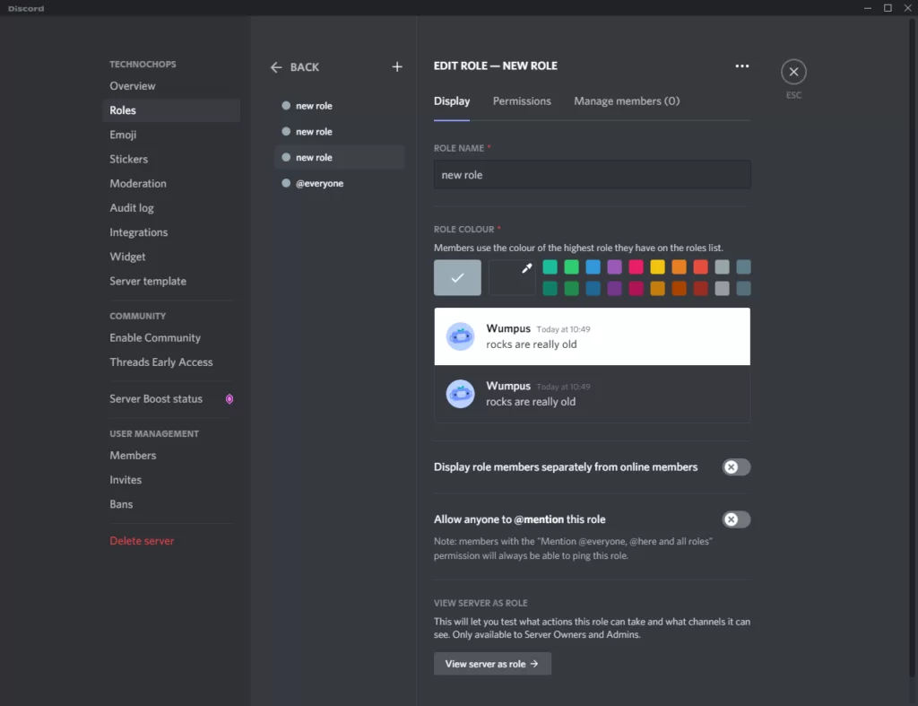Pick the slate blue-grey swatch in top row

743,267
